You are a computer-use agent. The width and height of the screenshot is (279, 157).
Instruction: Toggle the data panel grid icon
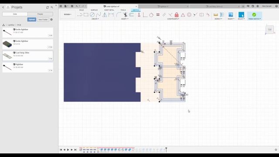61,6
